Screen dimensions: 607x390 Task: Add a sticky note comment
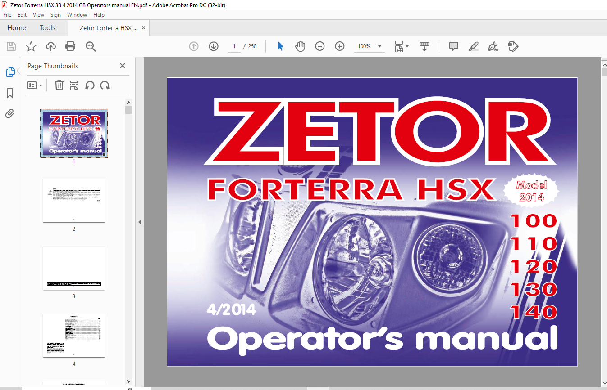coord(454,46)
